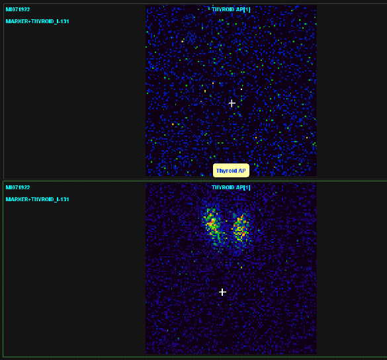Click bottom panel MARKER+THYROID_I-131 series label
Image resolution: width=387 pixels, height=360 pixels.
point(37,199)
